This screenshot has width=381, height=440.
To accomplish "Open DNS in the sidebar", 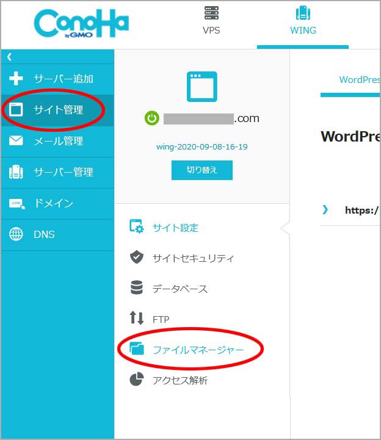I will point(44,234).
